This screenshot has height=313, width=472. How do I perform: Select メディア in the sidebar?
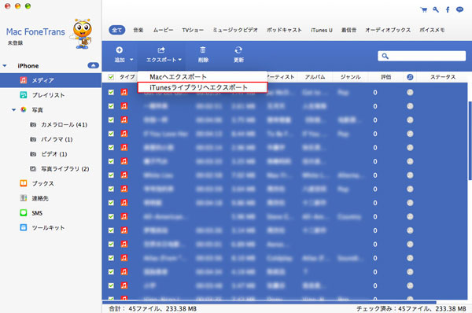(x=50, y=80)
